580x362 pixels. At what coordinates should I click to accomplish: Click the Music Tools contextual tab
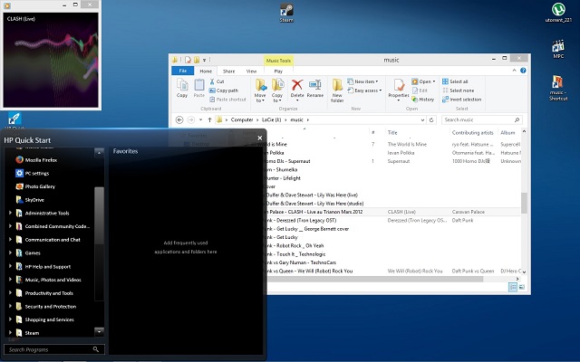coord(278,61)
